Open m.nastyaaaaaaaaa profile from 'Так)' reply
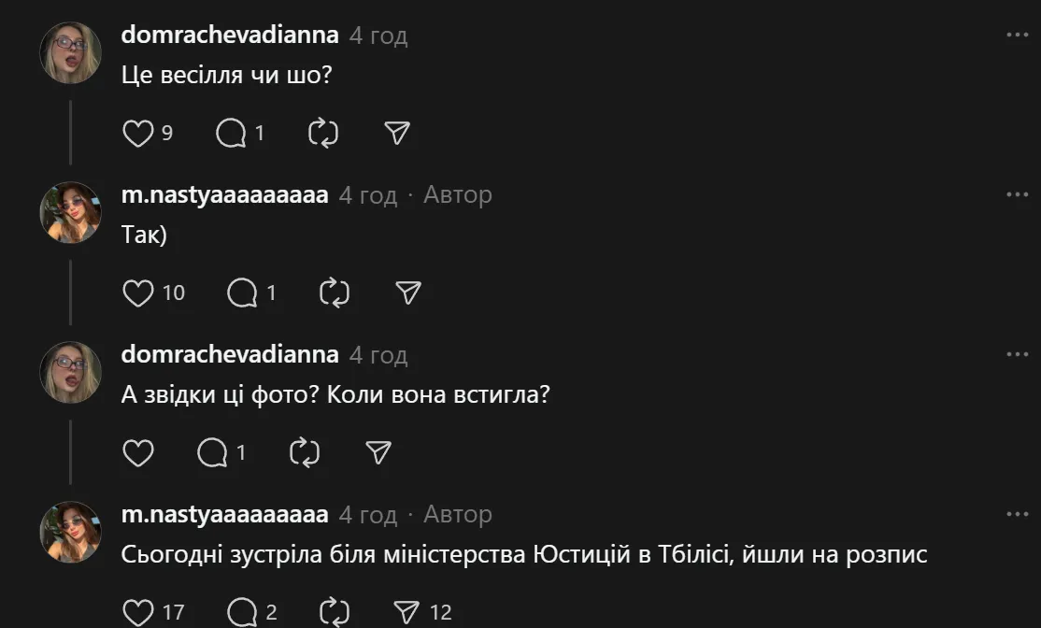The width and height of the screenshot is (1041, 628). [224, 195]
